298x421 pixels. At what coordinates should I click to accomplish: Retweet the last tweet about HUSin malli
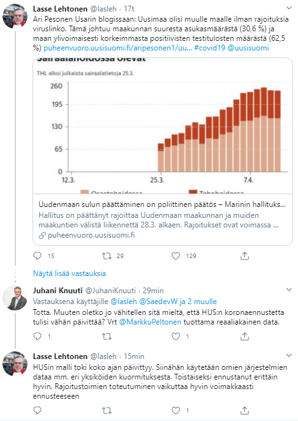coord(107,410)
